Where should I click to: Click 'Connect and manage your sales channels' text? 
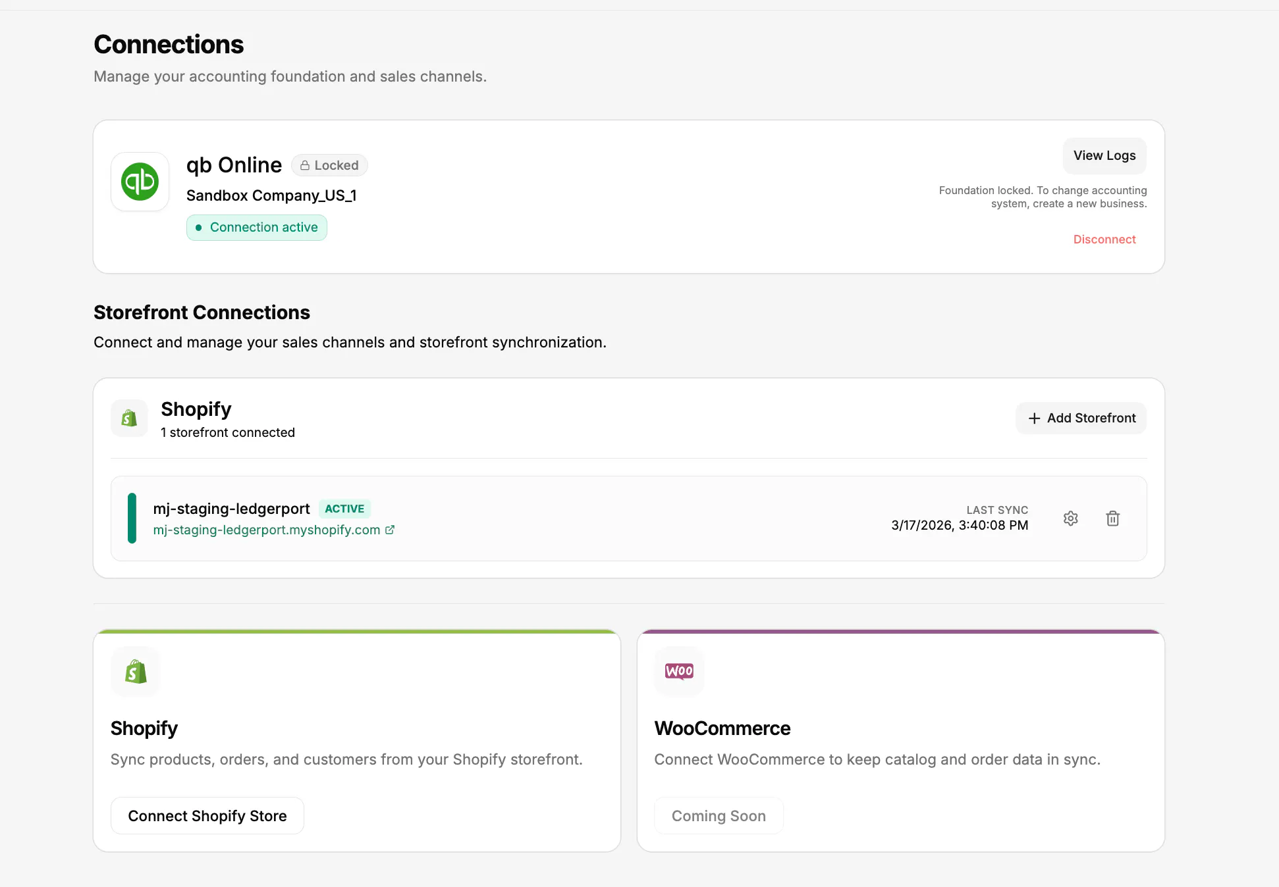350,342
